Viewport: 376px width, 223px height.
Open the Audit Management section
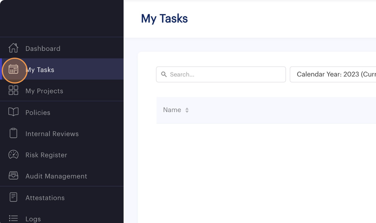[x=56, y=176]
